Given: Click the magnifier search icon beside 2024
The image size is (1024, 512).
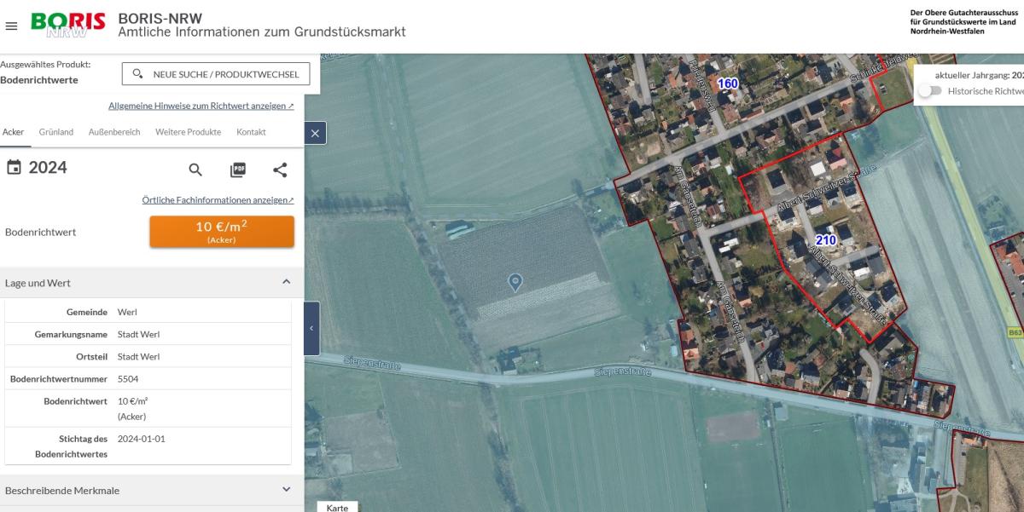Looking at the screenshot, I should click(x=195, y=170).
